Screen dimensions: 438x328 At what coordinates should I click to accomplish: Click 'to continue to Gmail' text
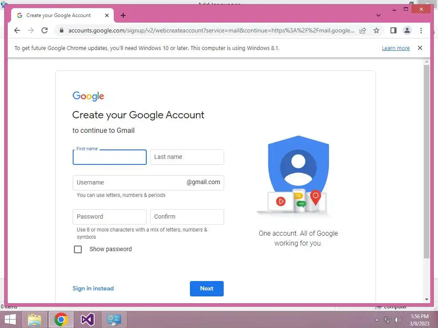pos(104,131)
